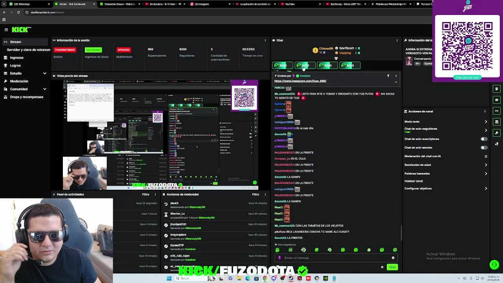The width and height of the screenshot is (503, 283).
Task: Open Drops y recompensas in sidebar
Action: [26, 97]
